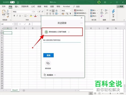This screenshot has width=126, height=95.
Task: Click the Format Painter brush icon
Action: pyautogui.click(x=8, y=17)
